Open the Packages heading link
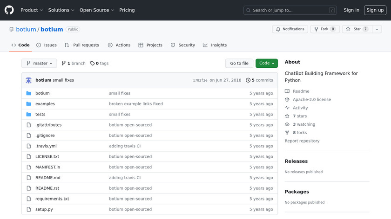 pyautogui.click(x=297, y=192)
